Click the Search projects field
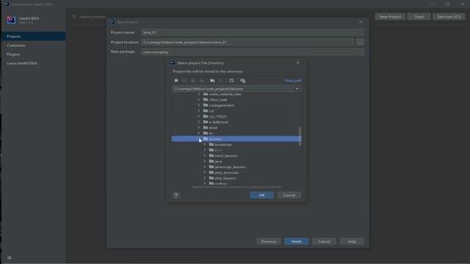 point(93,17)
